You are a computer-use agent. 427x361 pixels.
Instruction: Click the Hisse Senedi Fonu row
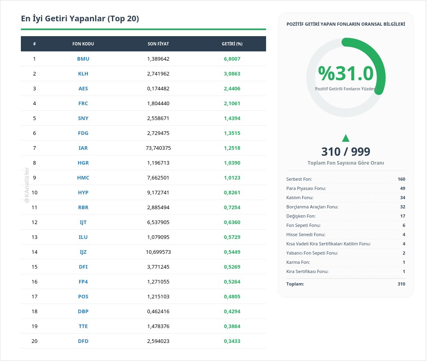click(x=346, y=235)
